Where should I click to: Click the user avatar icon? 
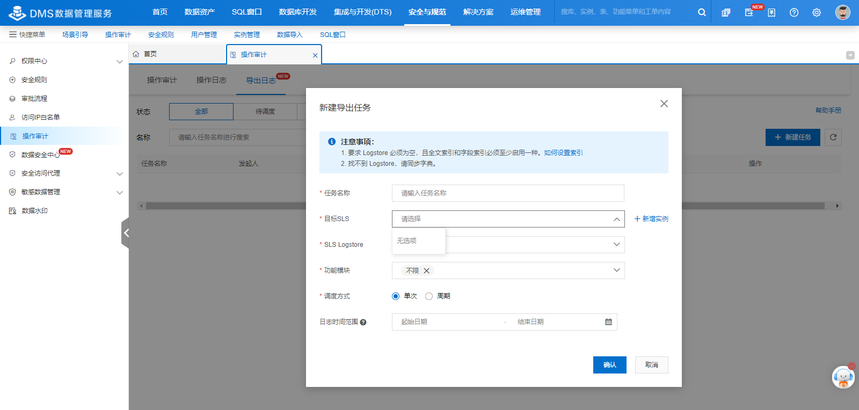tap(843, 12)
